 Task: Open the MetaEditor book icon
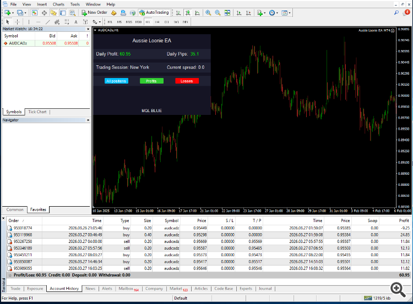(x=114, y=13)
